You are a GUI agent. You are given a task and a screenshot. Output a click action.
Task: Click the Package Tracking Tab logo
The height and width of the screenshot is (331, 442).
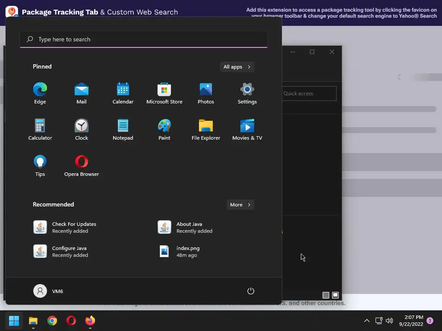[x=12, y=11]
